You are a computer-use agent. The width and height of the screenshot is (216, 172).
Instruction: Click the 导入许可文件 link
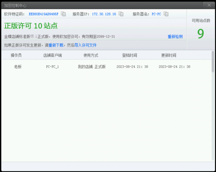pos(85,45)
